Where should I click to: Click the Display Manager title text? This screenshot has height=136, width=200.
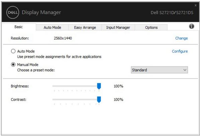41,12
